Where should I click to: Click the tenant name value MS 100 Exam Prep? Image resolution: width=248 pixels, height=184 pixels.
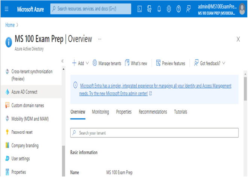[119, 172]
